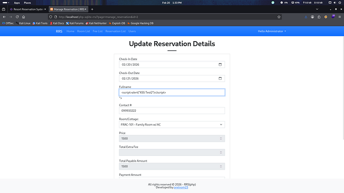
Task: Open the Exploit-DB bookmark
Action: [117, 23]
